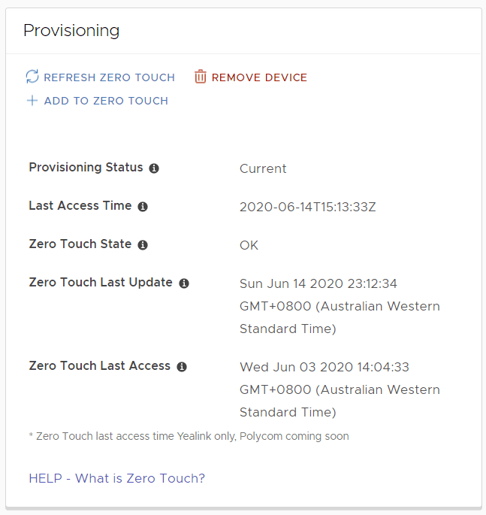Screen dimensions: 486x515
Task: Click the red trash can icon
Action: 201,77
